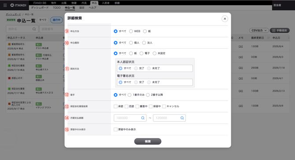Open the 物件 top menu

pos(54,3)
